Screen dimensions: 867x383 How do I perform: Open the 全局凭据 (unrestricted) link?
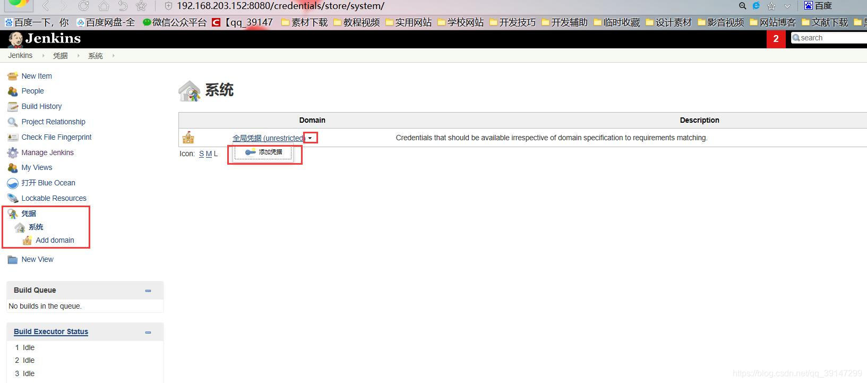tap(268, 138)
